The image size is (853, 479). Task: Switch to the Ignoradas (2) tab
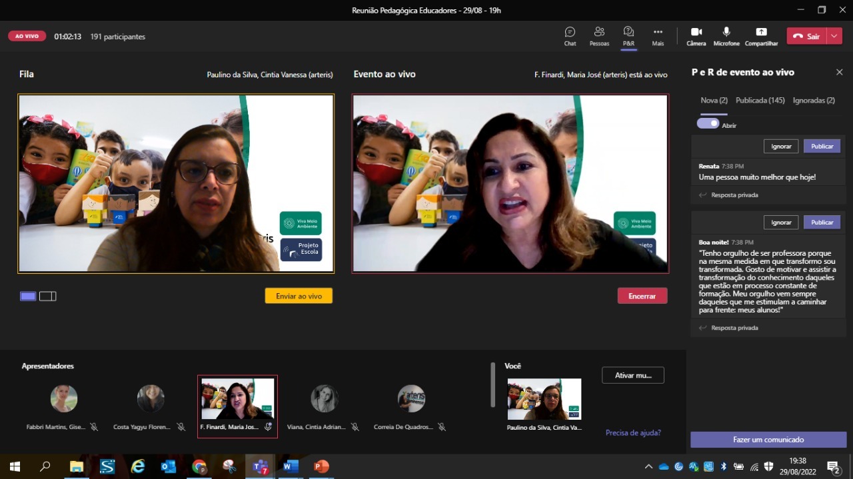tap(814, 101)
